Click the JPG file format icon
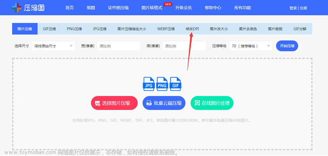This screenshot has height=156, width=328. [x=149, y=84]
